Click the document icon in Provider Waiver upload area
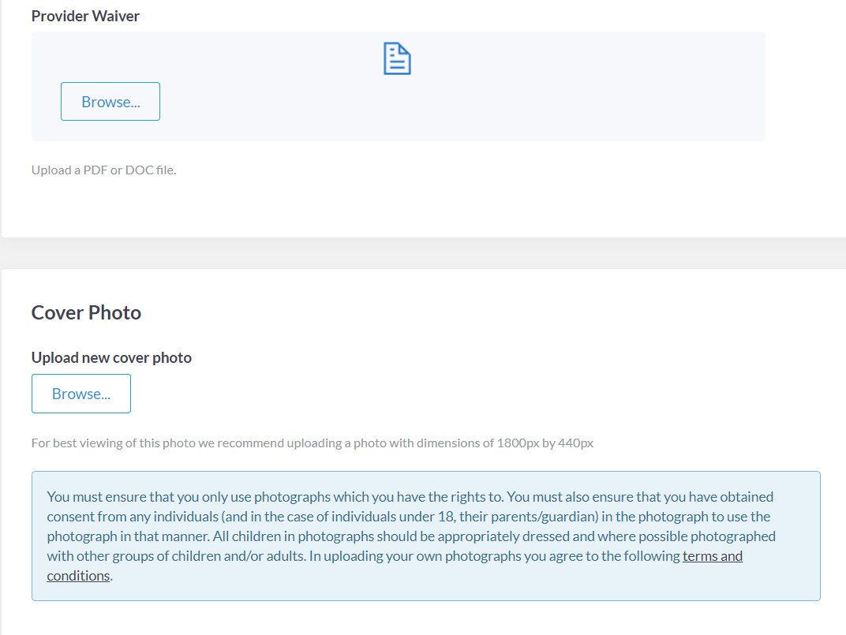The height and width of the screenshot is (635, 846). pyautogui.click(x=397, y=58)
